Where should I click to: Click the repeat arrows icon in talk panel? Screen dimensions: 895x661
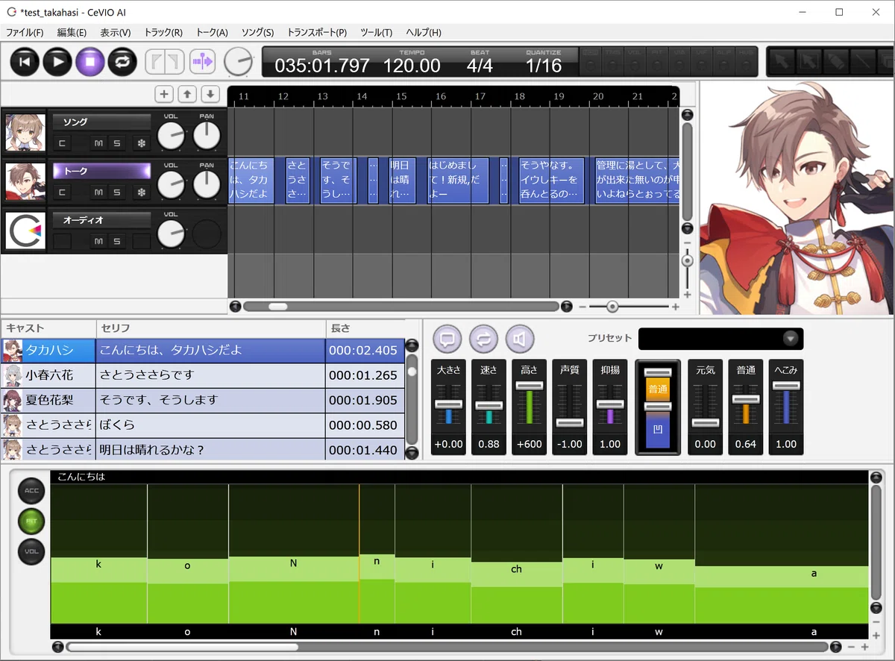click(483, 339)
